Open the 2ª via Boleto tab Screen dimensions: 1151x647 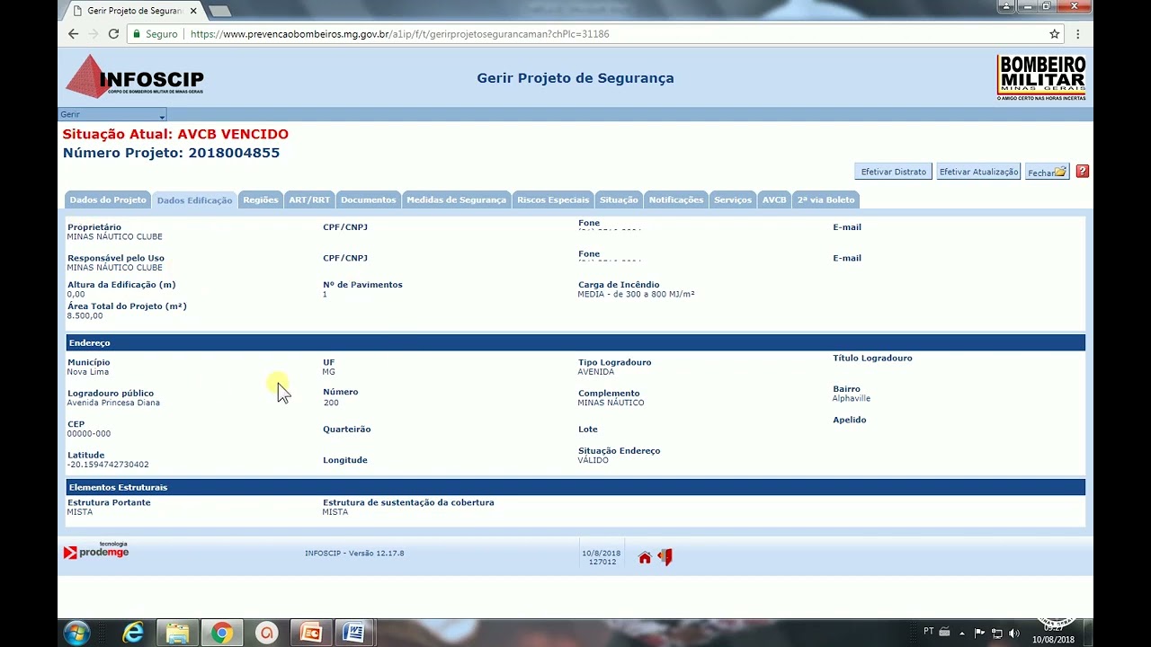pyautogui.click(x=825, y=199)
